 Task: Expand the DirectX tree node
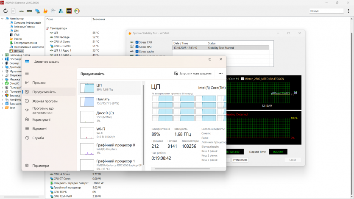tap(3, 83)
